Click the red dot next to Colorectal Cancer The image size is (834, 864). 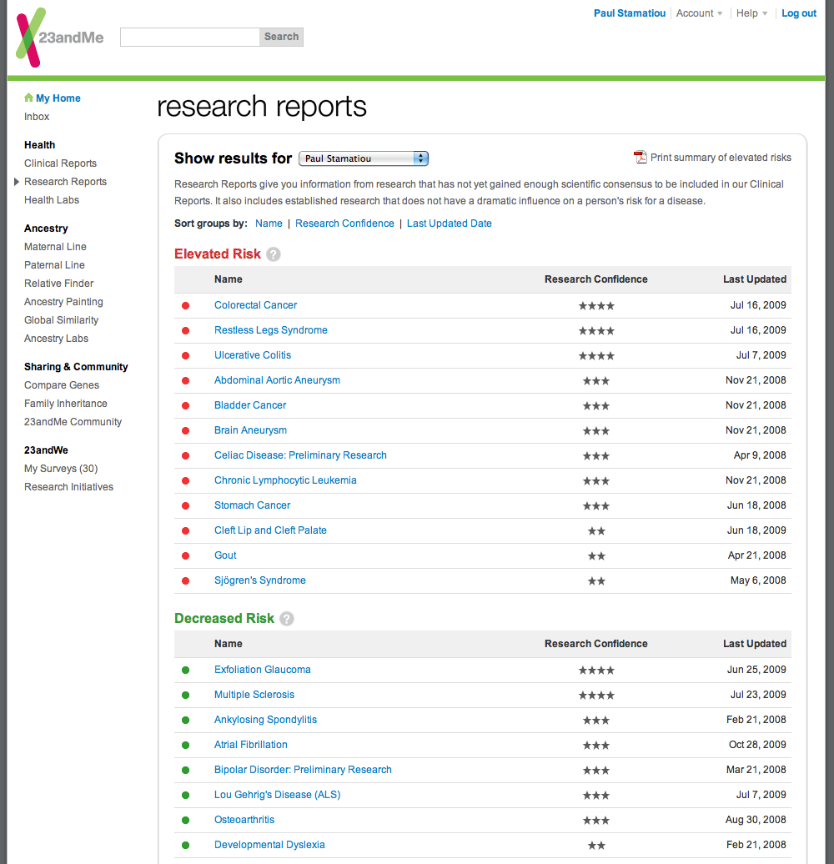coord(185,305)
